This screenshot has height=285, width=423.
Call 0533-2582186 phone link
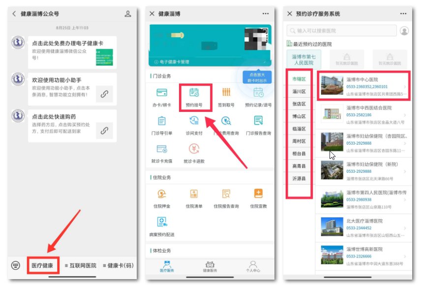coord(359,115)
